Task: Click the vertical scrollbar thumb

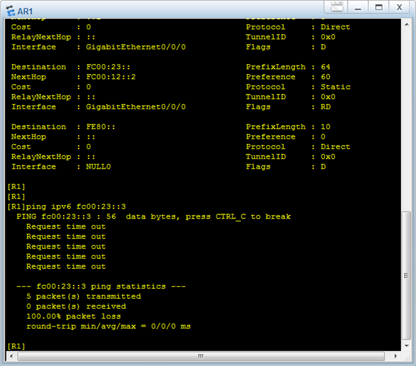Action: point(406,276)
